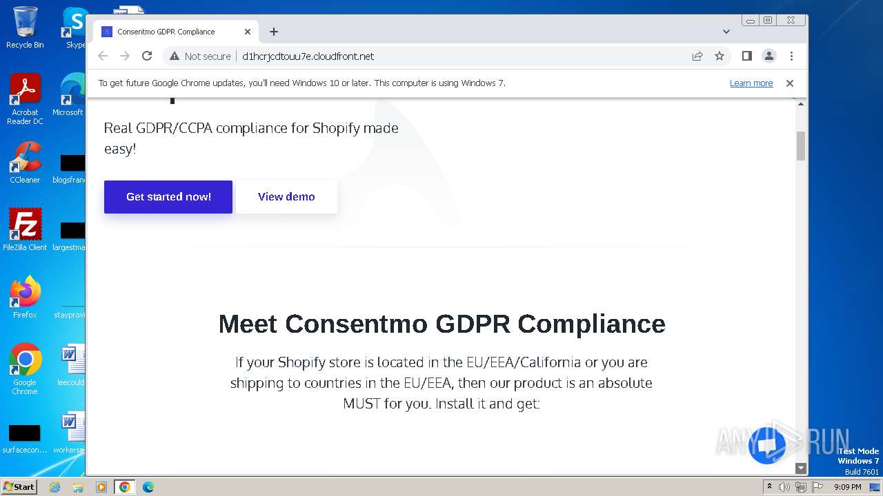
Task: Select the Consentmo GDPR Compliance tab
Action: [x=172, y=32]
